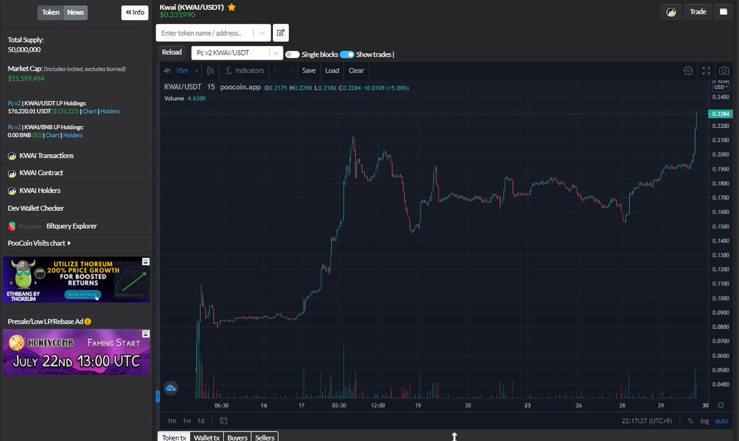Click the Pc v2 link for KWAI/USDT LP
The height and width of the screenshot is (441, 739).
pos(14,103)
